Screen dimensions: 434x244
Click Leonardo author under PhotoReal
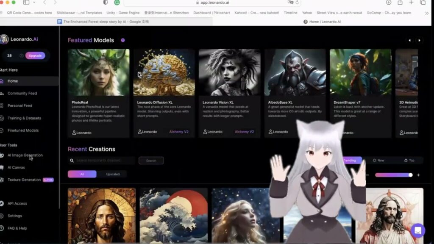pyautogui.click(x=82, y=133)
